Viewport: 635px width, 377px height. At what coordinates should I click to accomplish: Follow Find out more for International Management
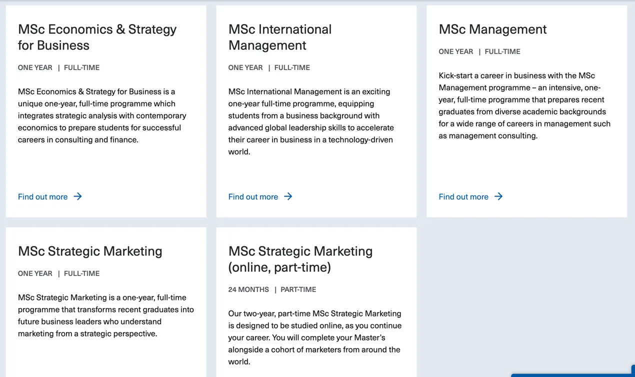(x=253, y=197)
